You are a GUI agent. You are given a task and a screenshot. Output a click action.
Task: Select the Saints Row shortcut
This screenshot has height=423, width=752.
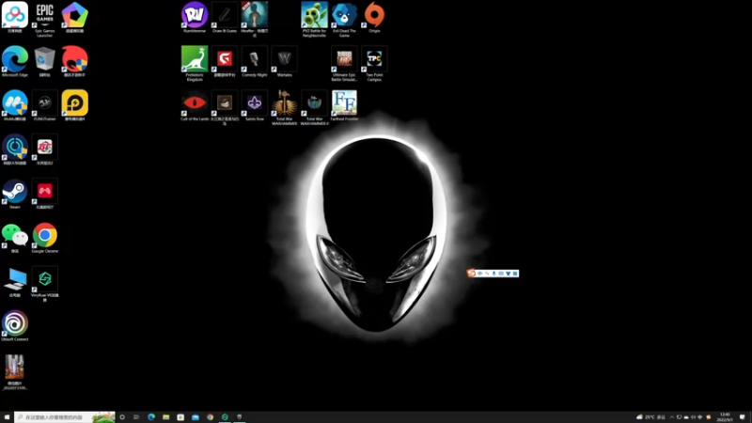[254, 105]
